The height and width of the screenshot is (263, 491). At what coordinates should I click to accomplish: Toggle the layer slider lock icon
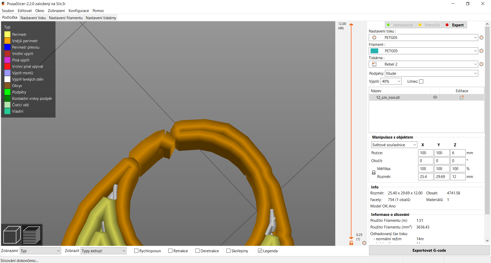click(x=351, y=243)
